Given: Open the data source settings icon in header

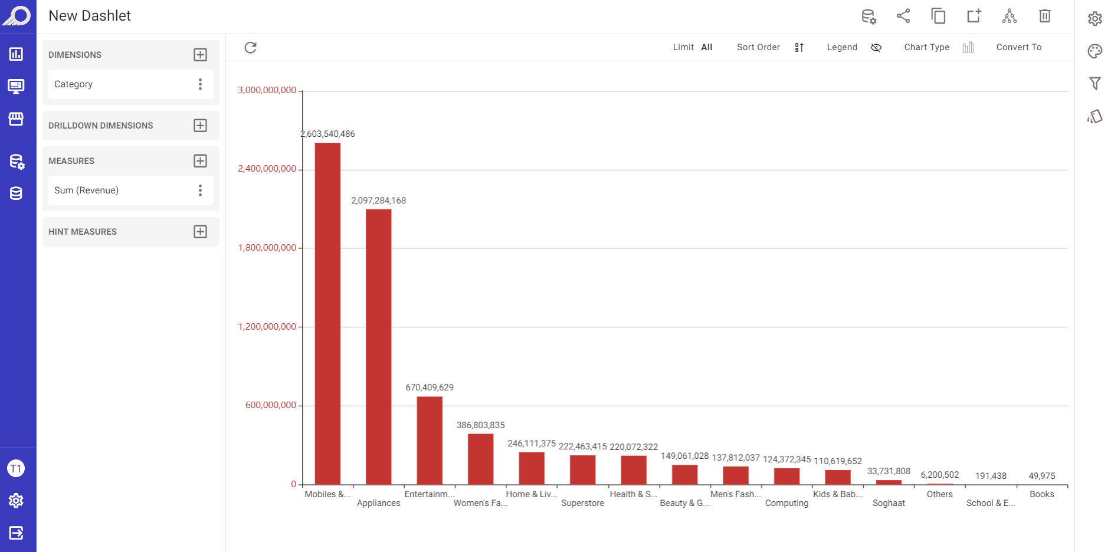Looking at the screenshot, I should 869,17.
